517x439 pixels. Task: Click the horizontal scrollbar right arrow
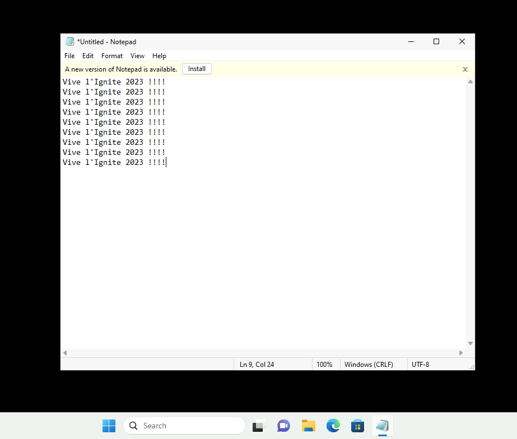461,353
